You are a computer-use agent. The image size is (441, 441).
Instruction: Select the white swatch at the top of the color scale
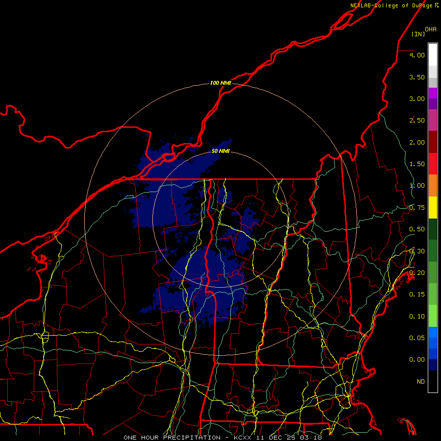[433, 55]
